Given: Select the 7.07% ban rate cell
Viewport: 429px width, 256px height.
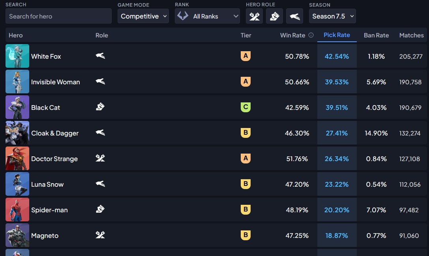Looking at the screenshot, I should point(376,210).
